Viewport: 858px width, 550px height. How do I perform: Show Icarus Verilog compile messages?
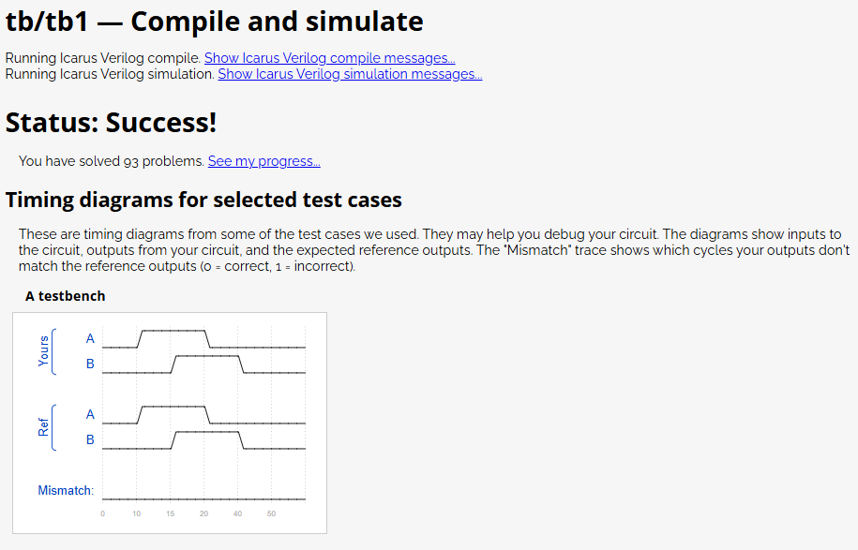[x=329, y=58]
